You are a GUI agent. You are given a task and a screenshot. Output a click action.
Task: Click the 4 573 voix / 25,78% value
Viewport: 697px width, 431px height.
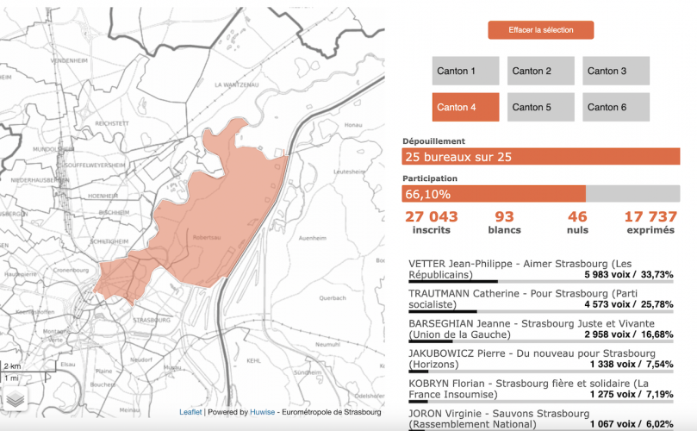pyautogui.click(x=629, y=304)
